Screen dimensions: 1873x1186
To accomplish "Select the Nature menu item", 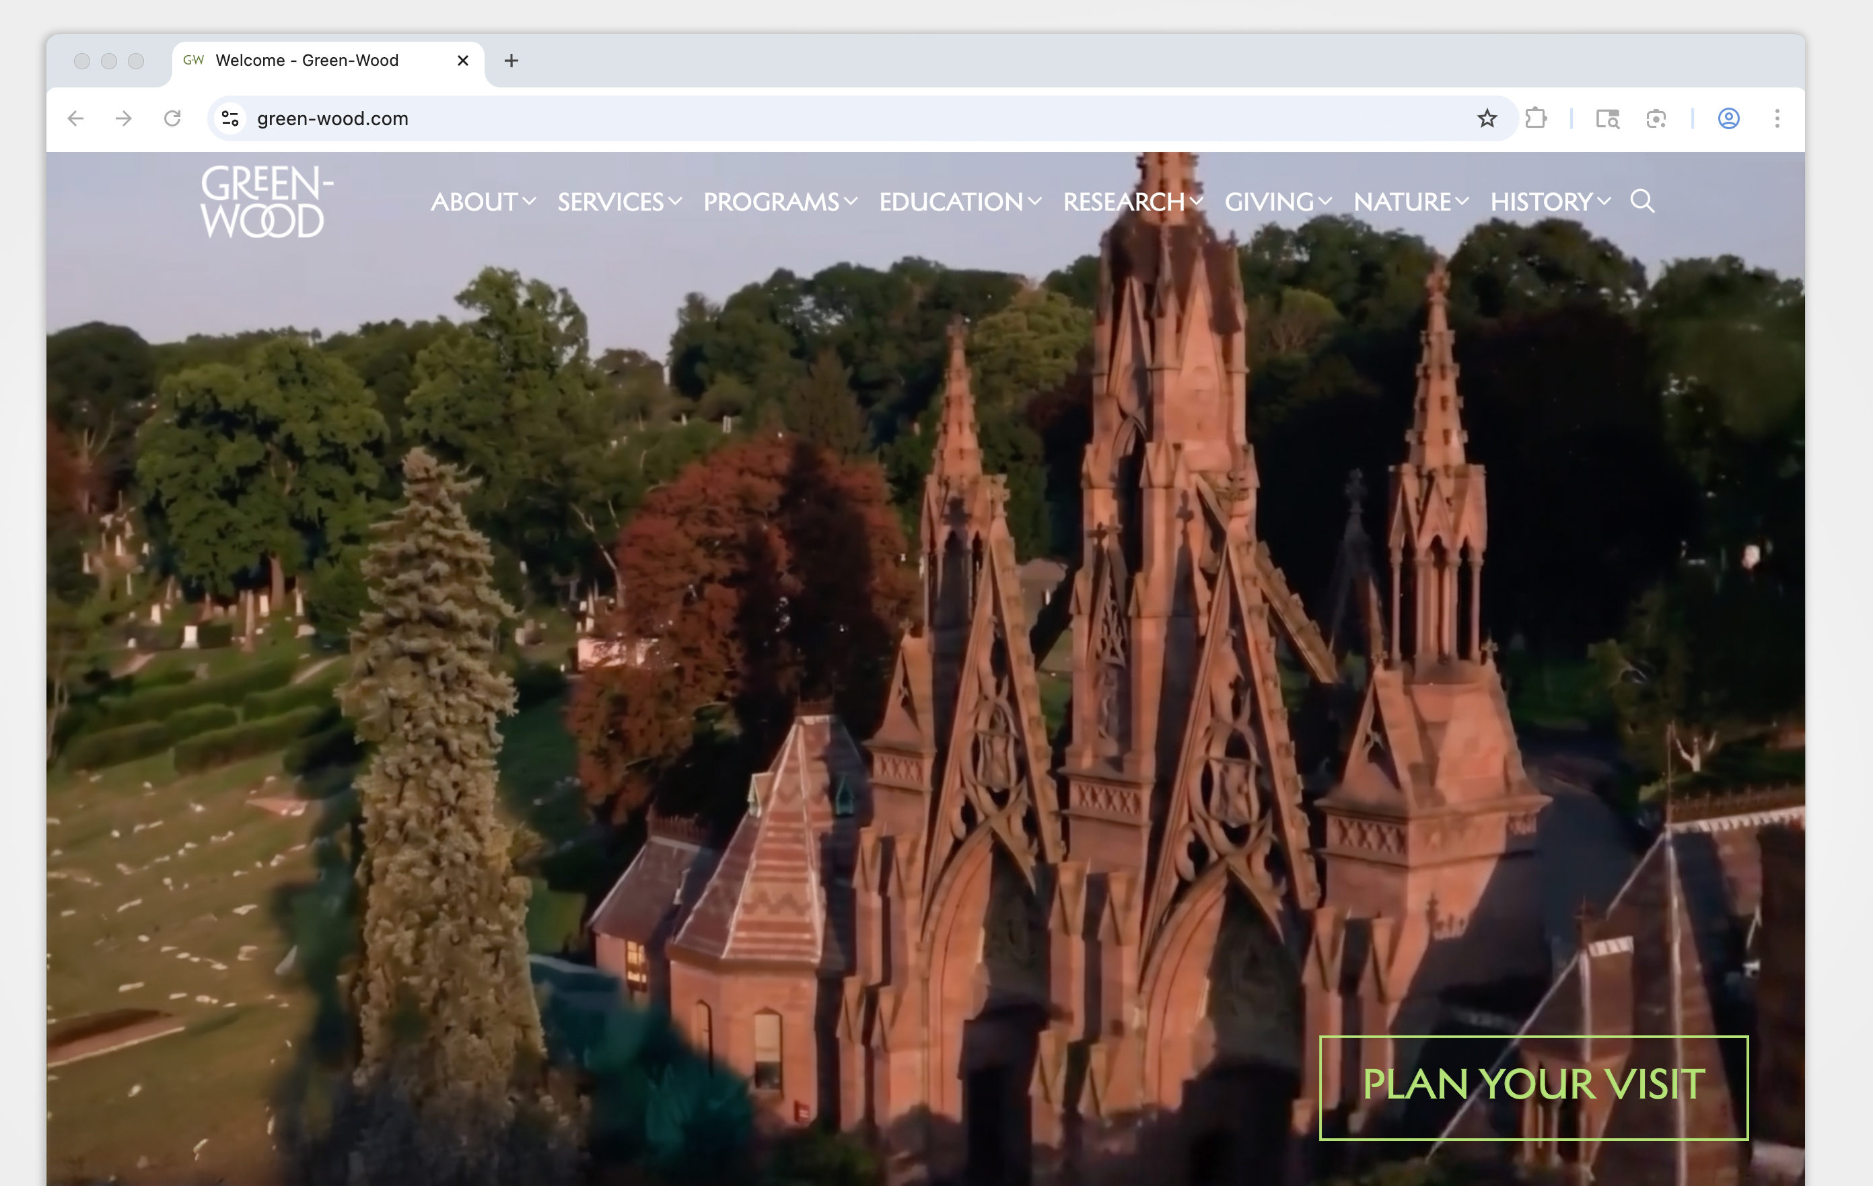I will (1410, 202).
